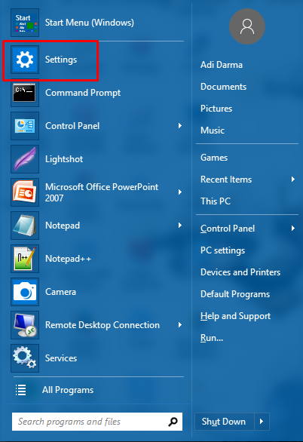Open Shut Down options arrow
This screenshot has height=442, width=303.
click(x=262, y=422)
